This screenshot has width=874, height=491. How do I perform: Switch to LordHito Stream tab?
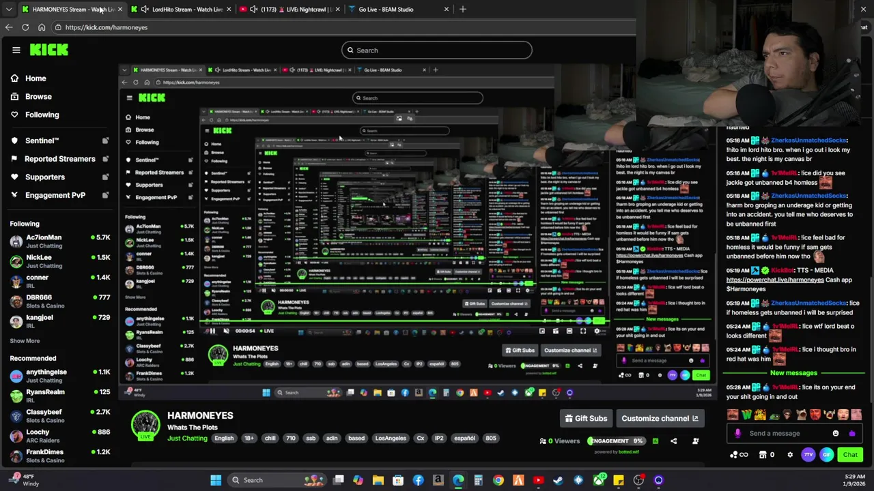(x=181, y=9)
